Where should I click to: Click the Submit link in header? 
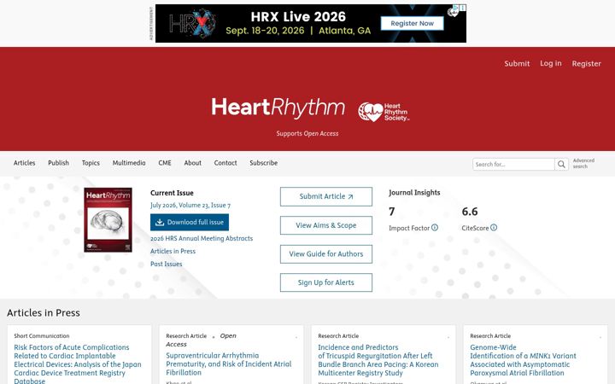pos(517,63)
